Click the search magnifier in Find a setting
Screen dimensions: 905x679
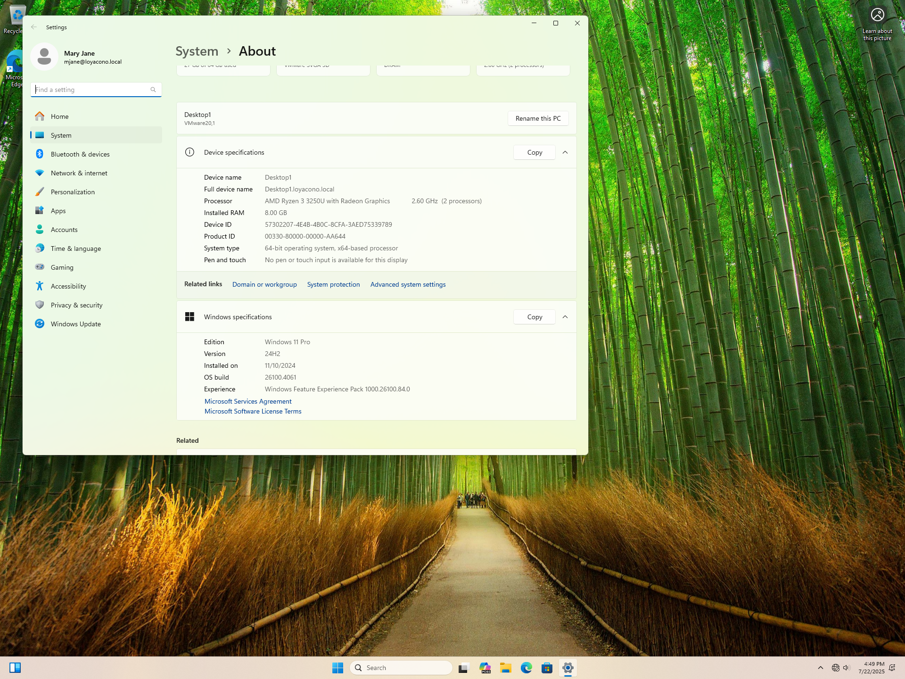coord(153,90)
